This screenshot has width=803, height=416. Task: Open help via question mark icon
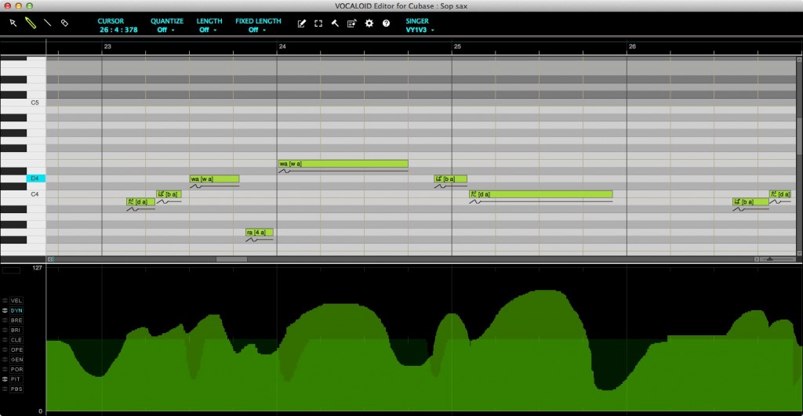pos(386,24)
